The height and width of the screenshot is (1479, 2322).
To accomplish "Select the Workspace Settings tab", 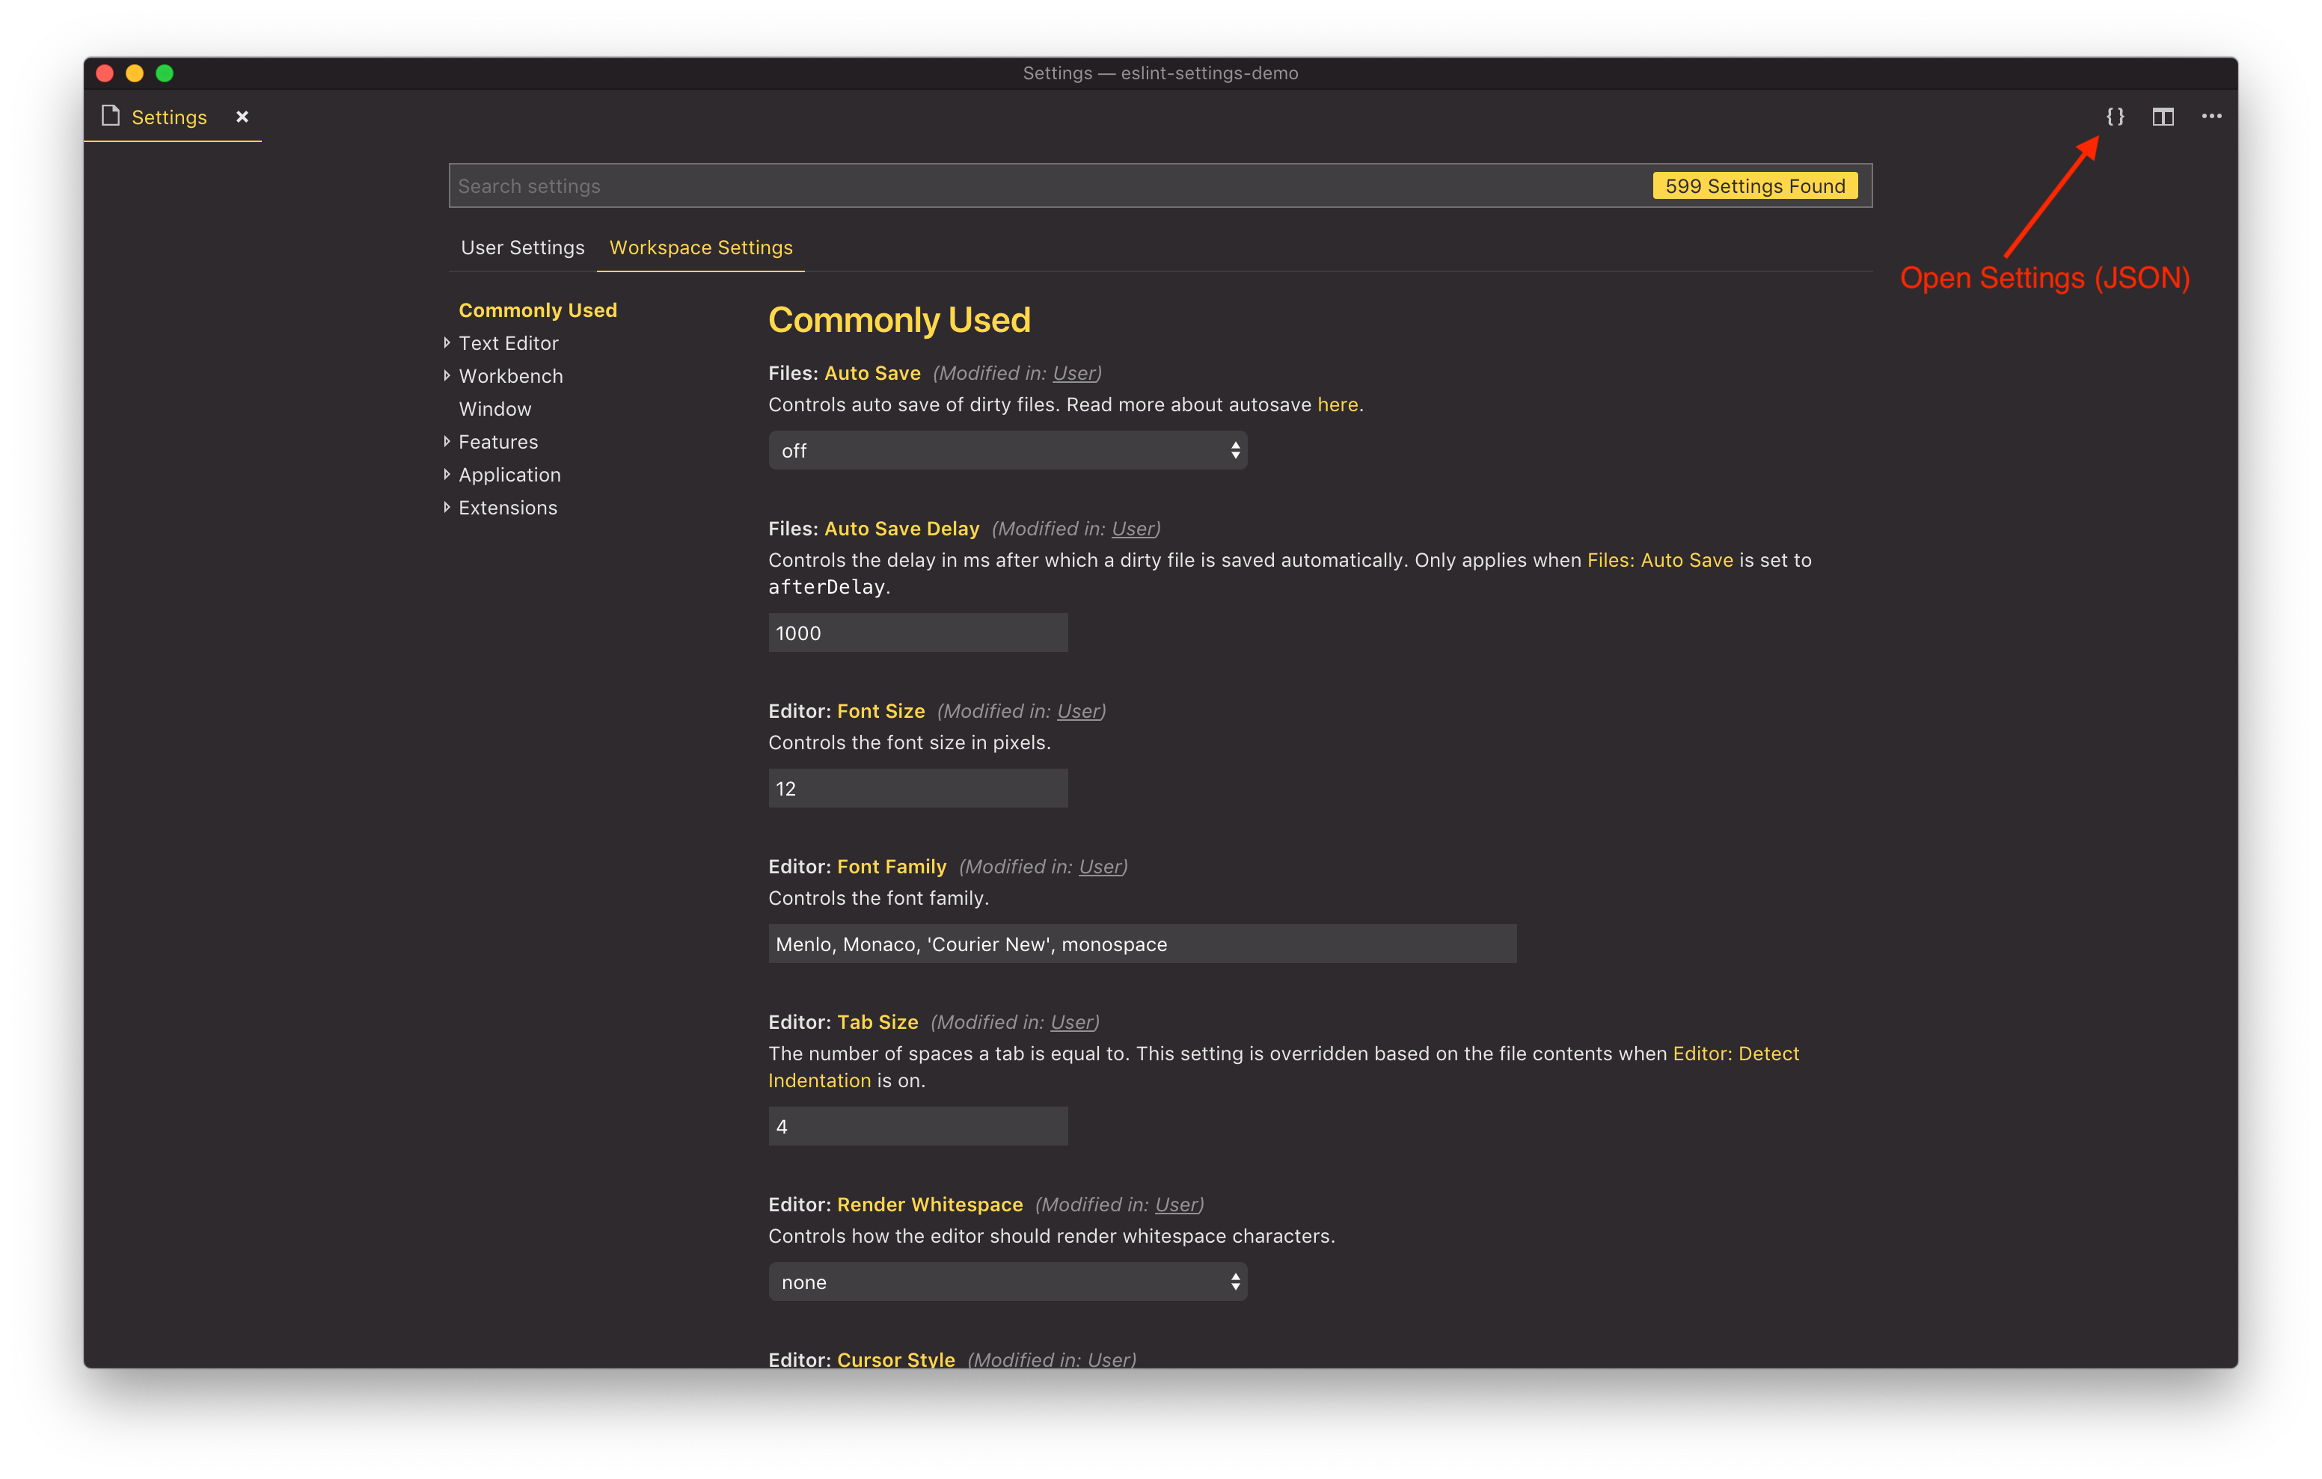I will 700,247.
